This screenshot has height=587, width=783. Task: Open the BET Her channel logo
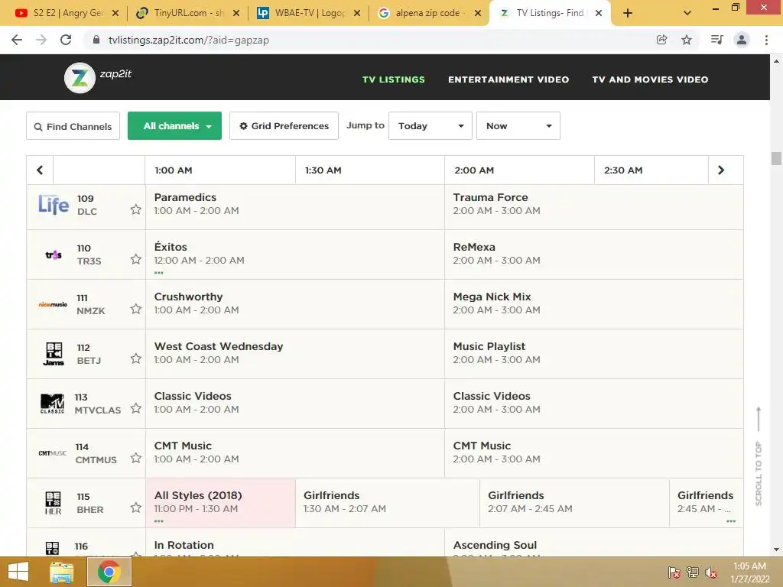[53, 503]
